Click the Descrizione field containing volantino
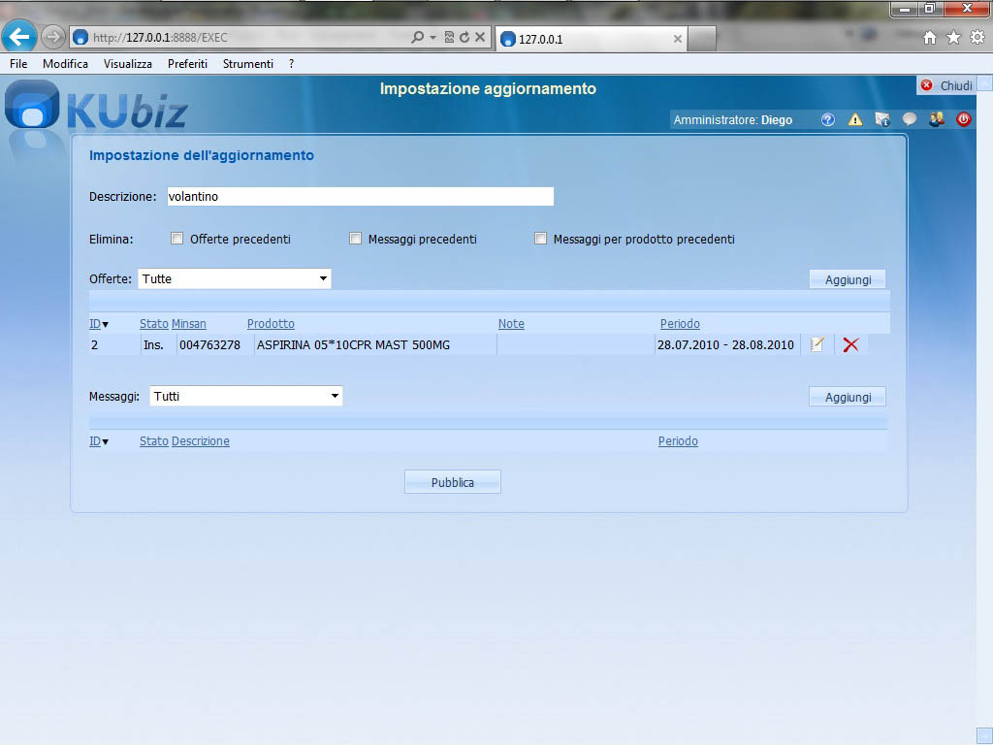 pos(360,197)
